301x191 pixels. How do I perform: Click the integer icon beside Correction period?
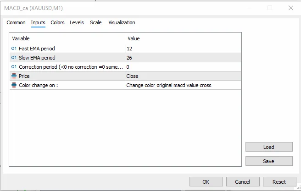coord(14,67)
